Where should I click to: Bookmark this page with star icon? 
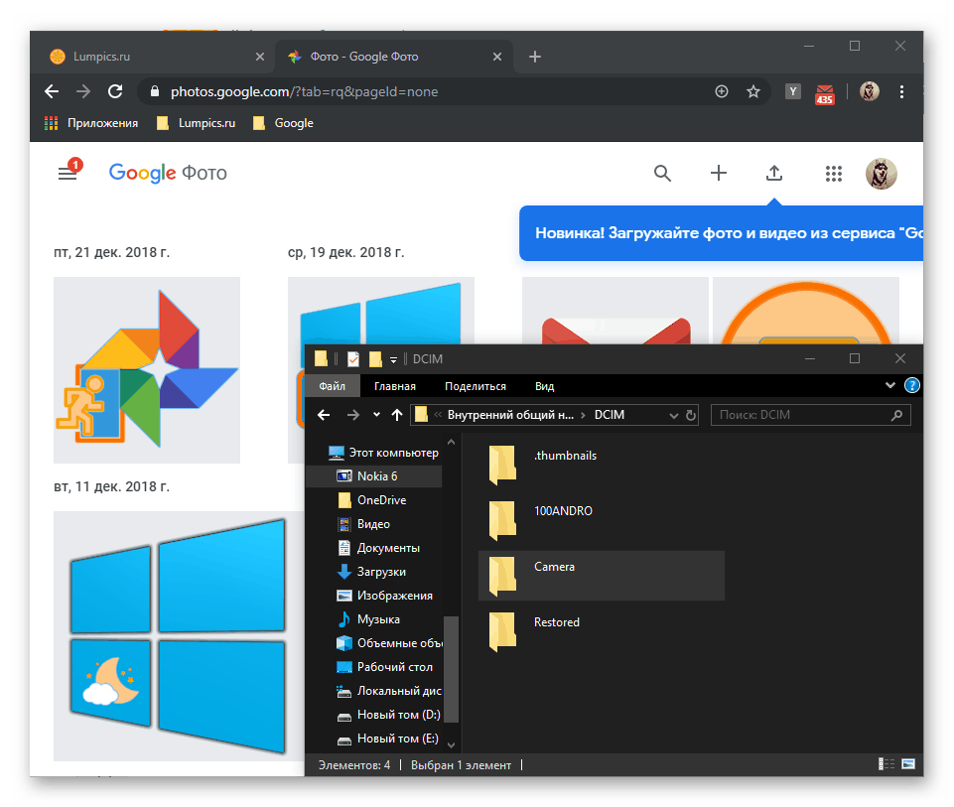(x=753, y=92)
